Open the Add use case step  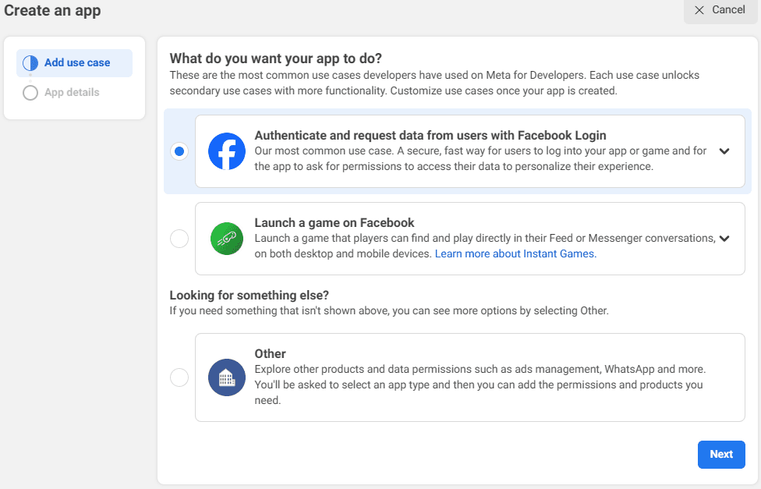click(74, 62)
